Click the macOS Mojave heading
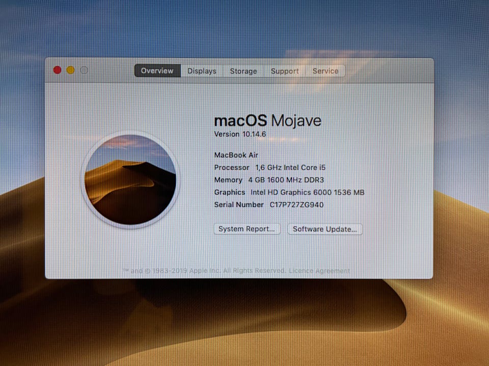 point(267,120)
